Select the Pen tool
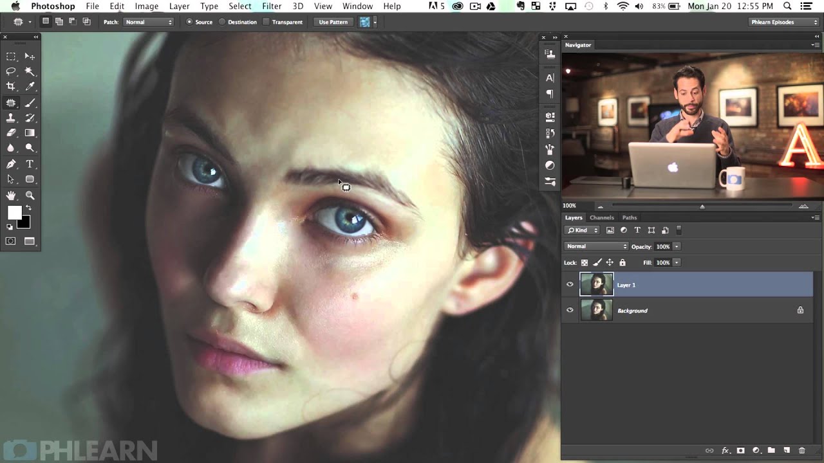Viewport: 824px width, 463px height. tap(11, 165)
